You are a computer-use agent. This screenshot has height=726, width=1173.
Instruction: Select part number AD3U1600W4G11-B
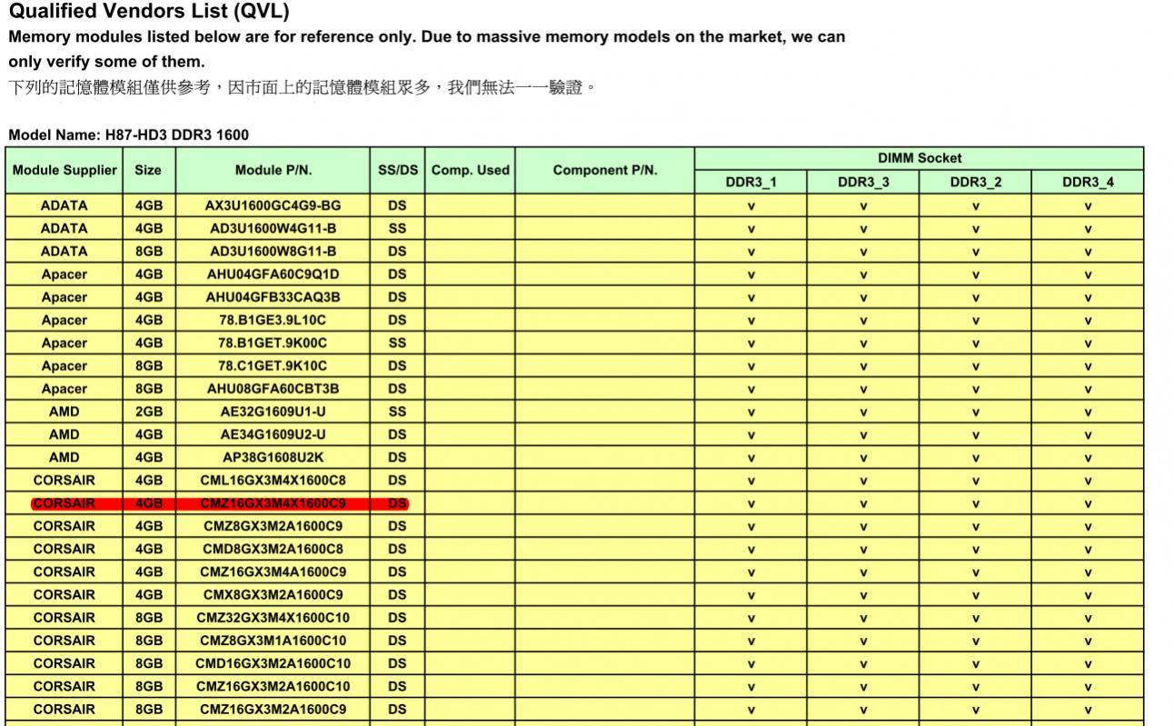pyautogui.click(x=273, y=228)
